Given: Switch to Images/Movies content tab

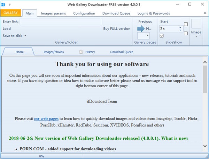Looking at the screenshot, I should point(54,52).
